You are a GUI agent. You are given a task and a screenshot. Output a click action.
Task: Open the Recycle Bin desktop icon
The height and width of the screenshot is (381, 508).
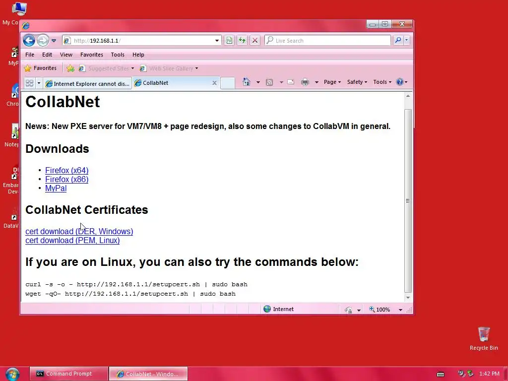(x=484, y=338)
